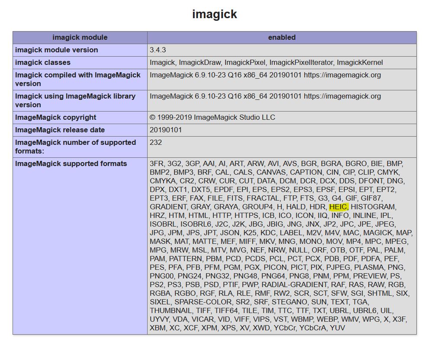This screenshot has width=425, height=342.
Task: Select the version value "3.4.3"
Action: click(158, 50)
